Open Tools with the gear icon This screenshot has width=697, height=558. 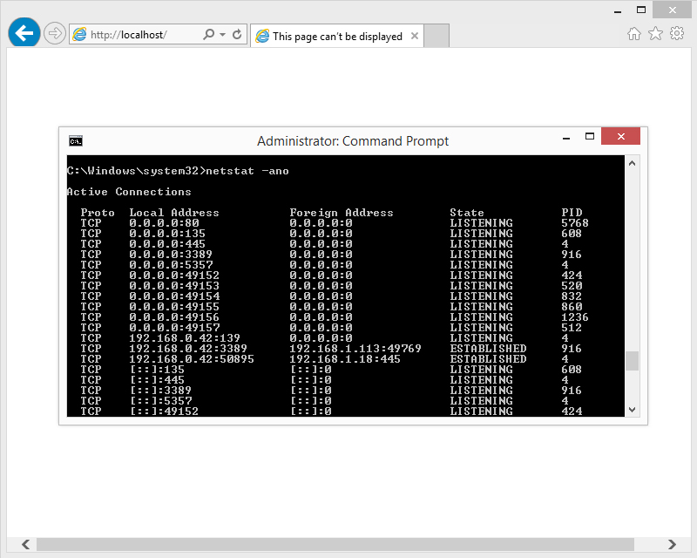tap(677, 33)
